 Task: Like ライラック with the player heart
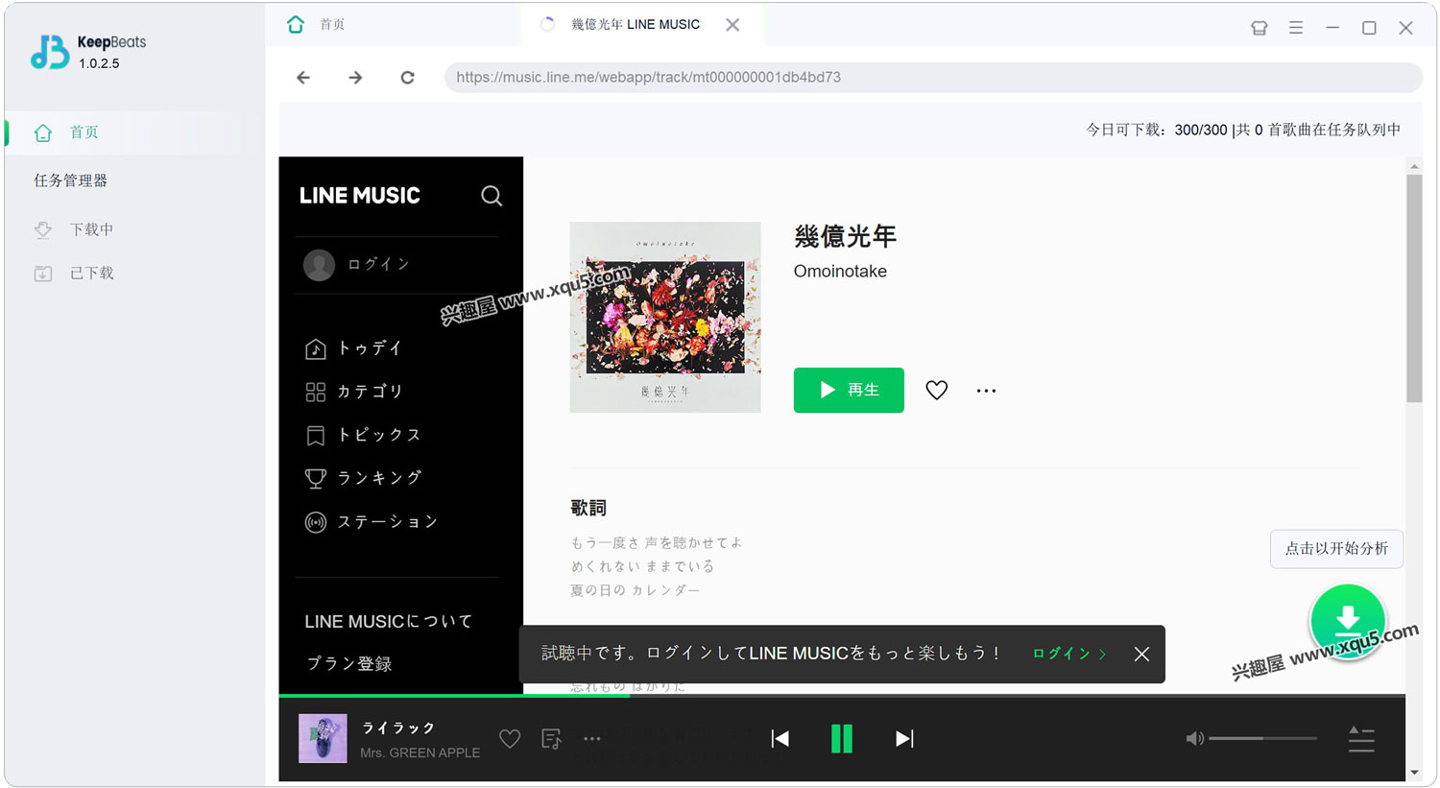(510, 739)
